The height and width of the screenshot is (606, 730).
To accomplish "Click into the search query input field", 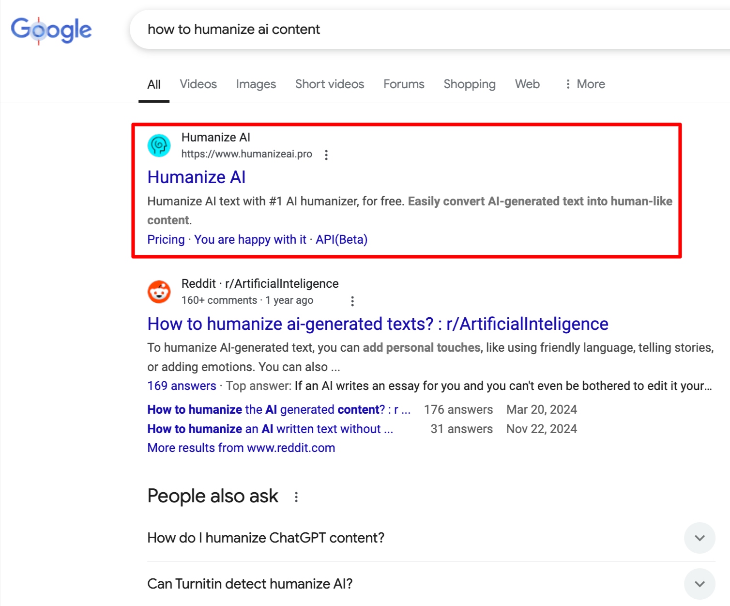I will pos(387,30).
